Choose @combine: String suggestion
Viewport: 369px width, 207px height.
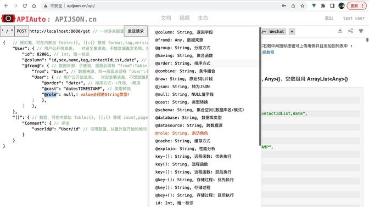204,71
